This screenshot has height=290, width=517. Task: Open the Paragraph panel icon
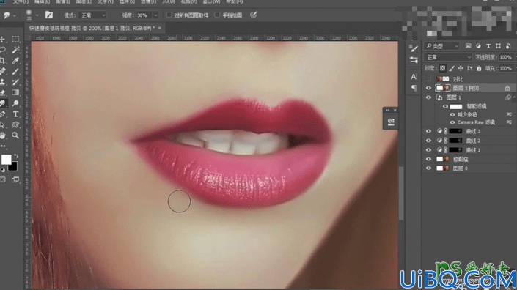414,88
